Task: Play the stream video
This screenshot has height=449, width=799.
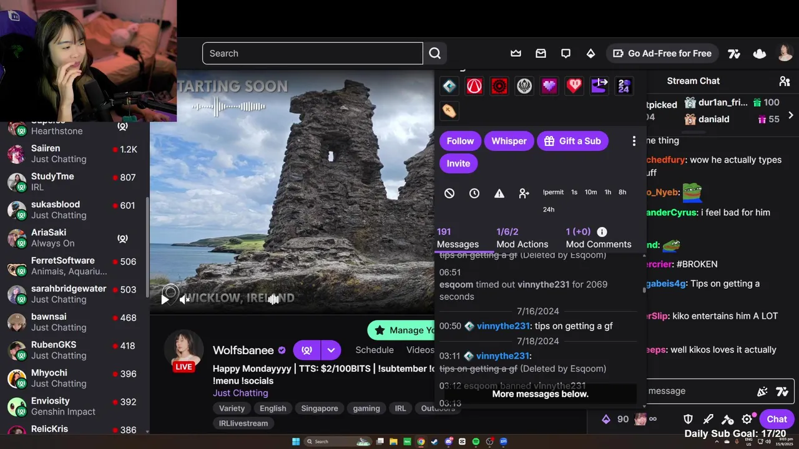Action: click(x=165, y=299)
